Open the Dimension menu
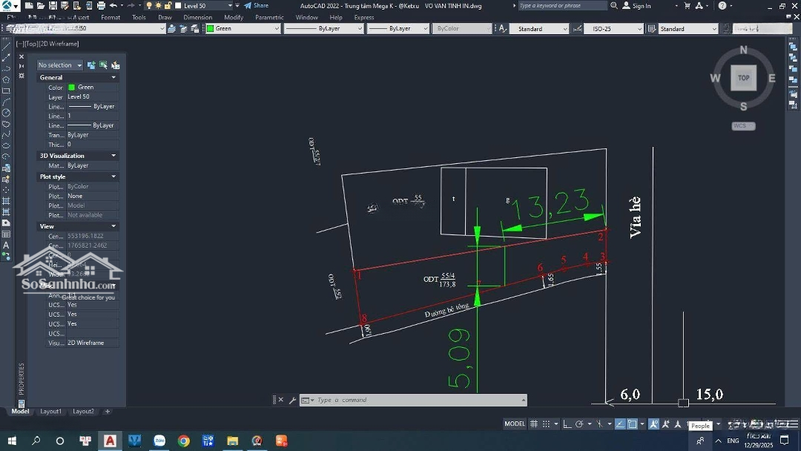Screen dimensions: 801x451 click(197, 17)
